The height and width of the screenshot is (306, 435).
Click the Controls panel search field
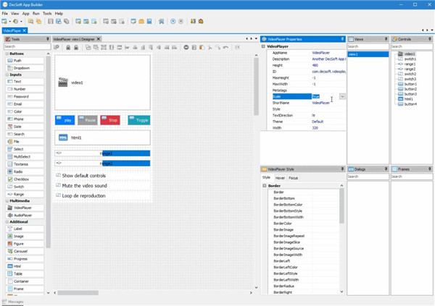(411, 46)
